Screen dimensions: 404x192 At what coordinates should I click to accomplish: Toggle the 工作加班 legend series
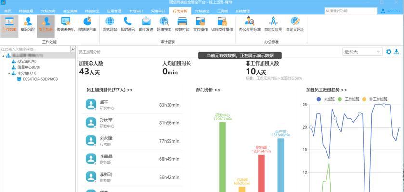coord(348,99)
